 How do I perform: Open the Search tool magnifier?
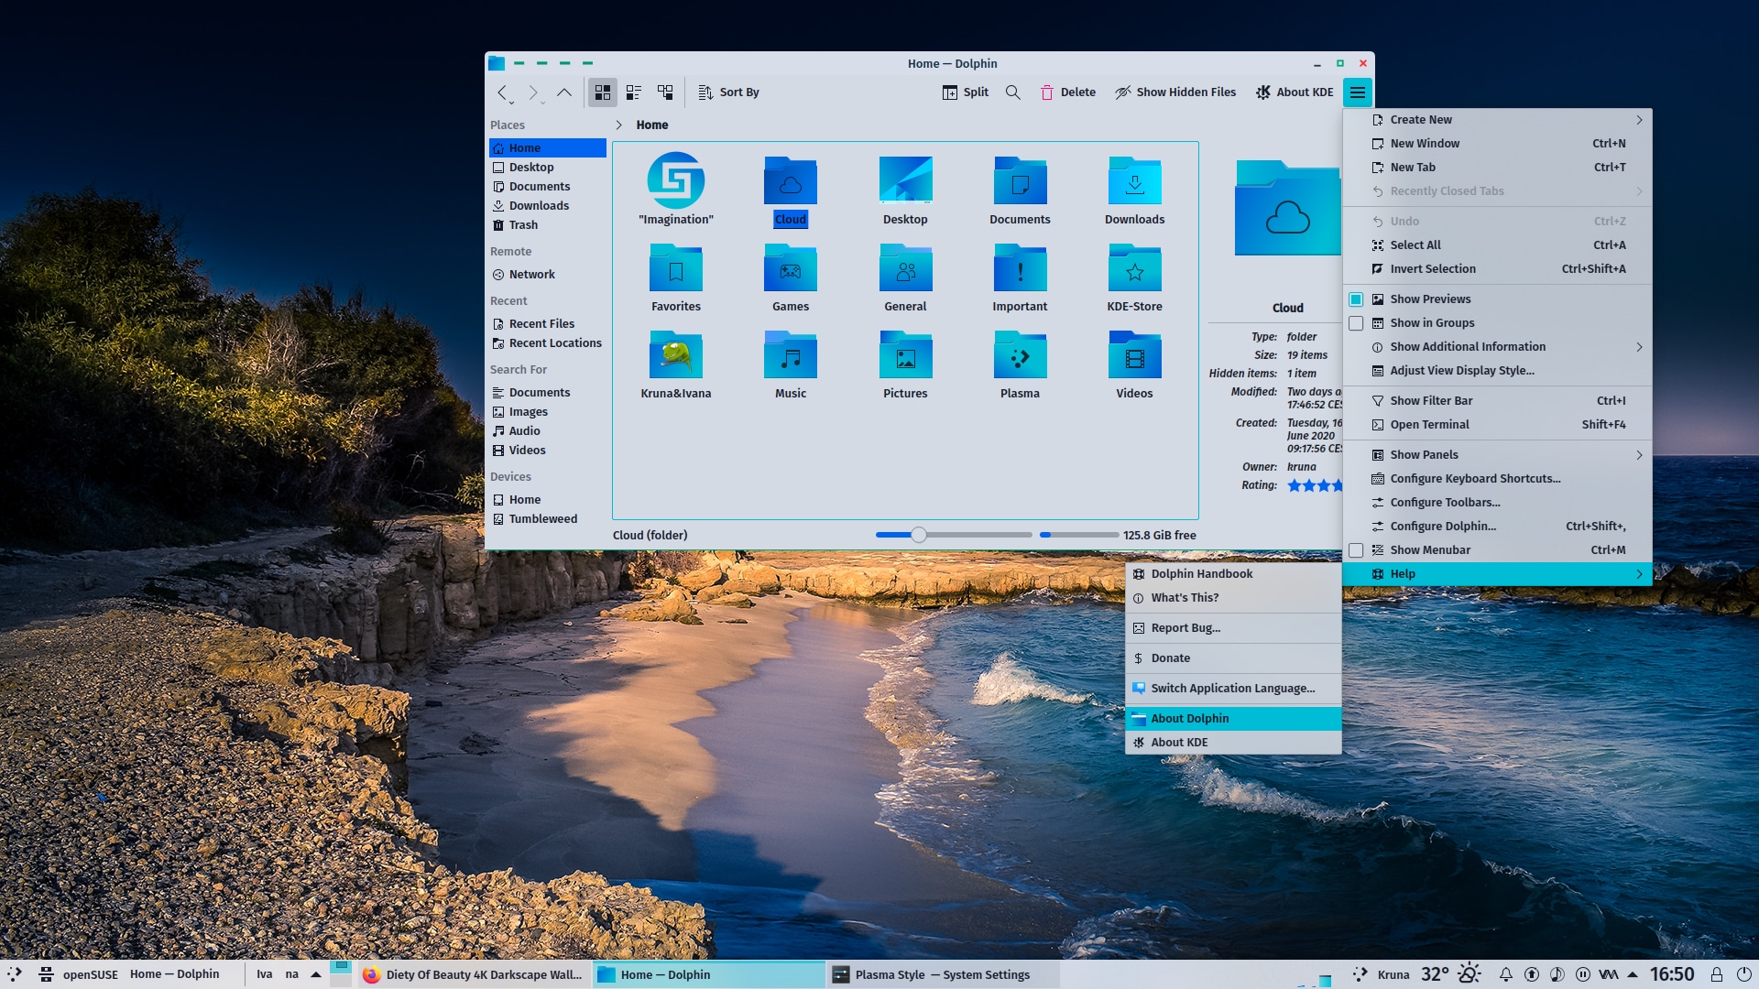[x=1012, y=92]
